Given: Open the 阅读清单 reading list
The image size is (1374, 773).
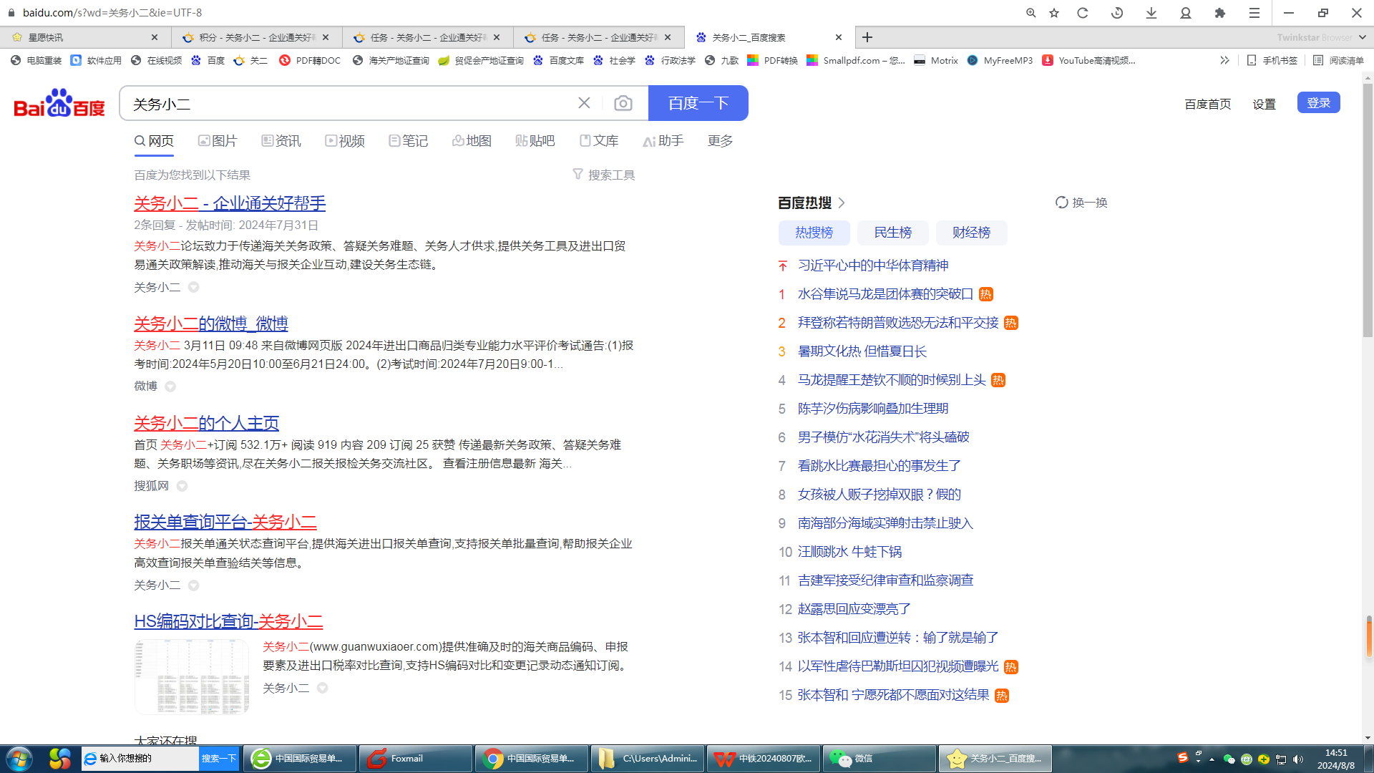Looking at the screenshot, I should click(x=1338, y=60).
